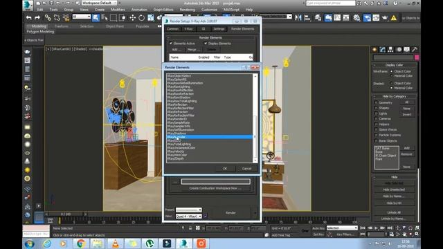
Task: Open uTorrent from the taskbar
Action: (150, 243)
